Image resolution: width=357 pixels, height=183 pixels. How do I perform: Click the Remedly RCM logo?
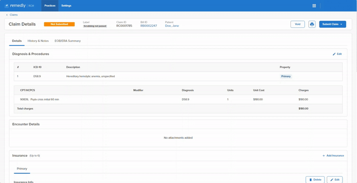[x=19, y=6]
